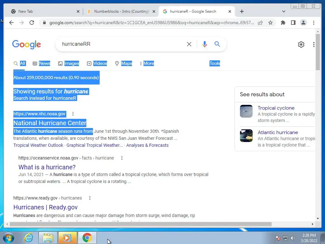
Task: Click the taskbar clock showing 2:28 PM
Action: pyautogui.click(x=309, y=238)
